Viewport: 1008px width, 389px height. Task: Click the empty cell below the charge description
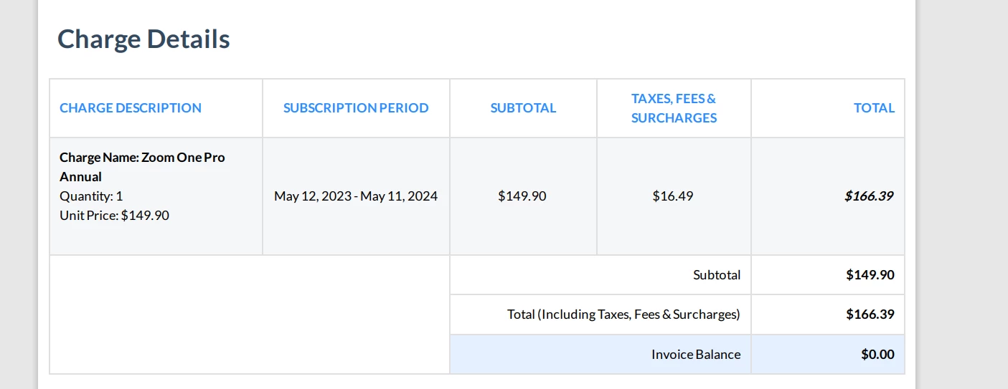pyautogui.click(x=249, y=314)
